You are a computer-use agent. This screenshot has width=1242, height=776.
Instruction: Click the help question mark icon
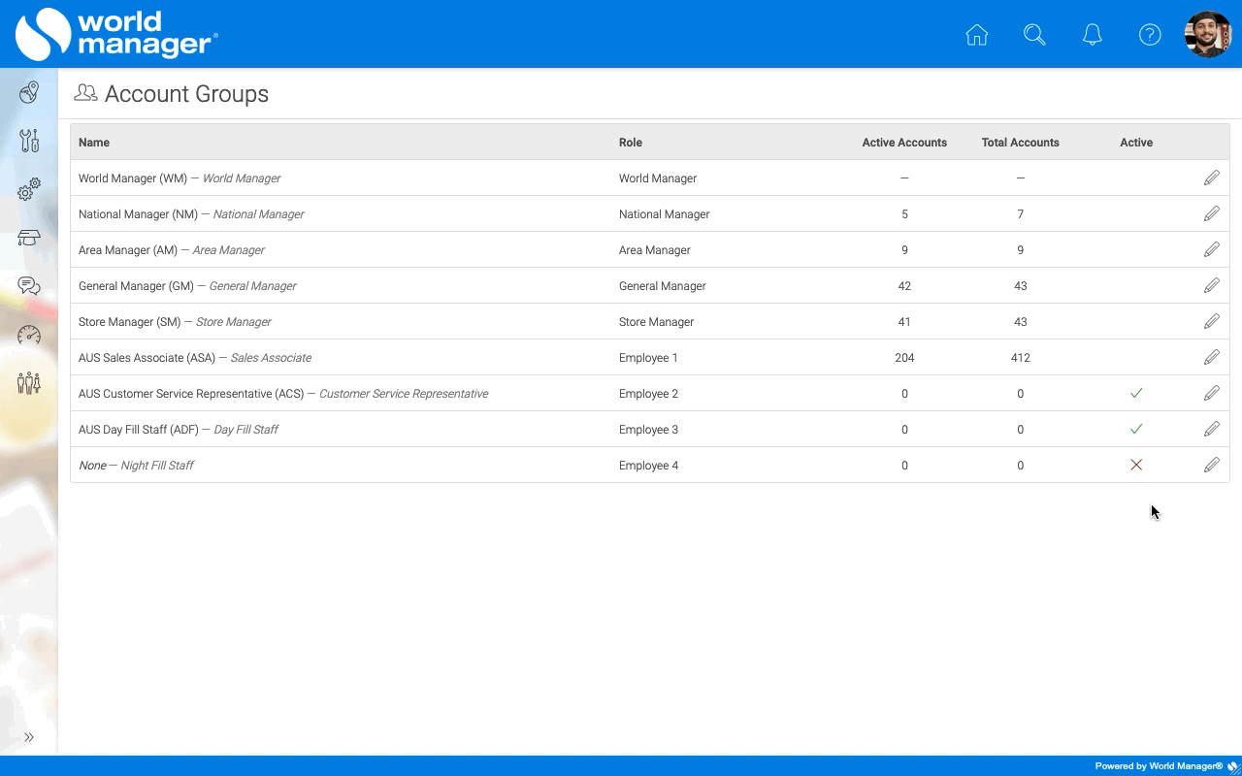coord(1150,35)
